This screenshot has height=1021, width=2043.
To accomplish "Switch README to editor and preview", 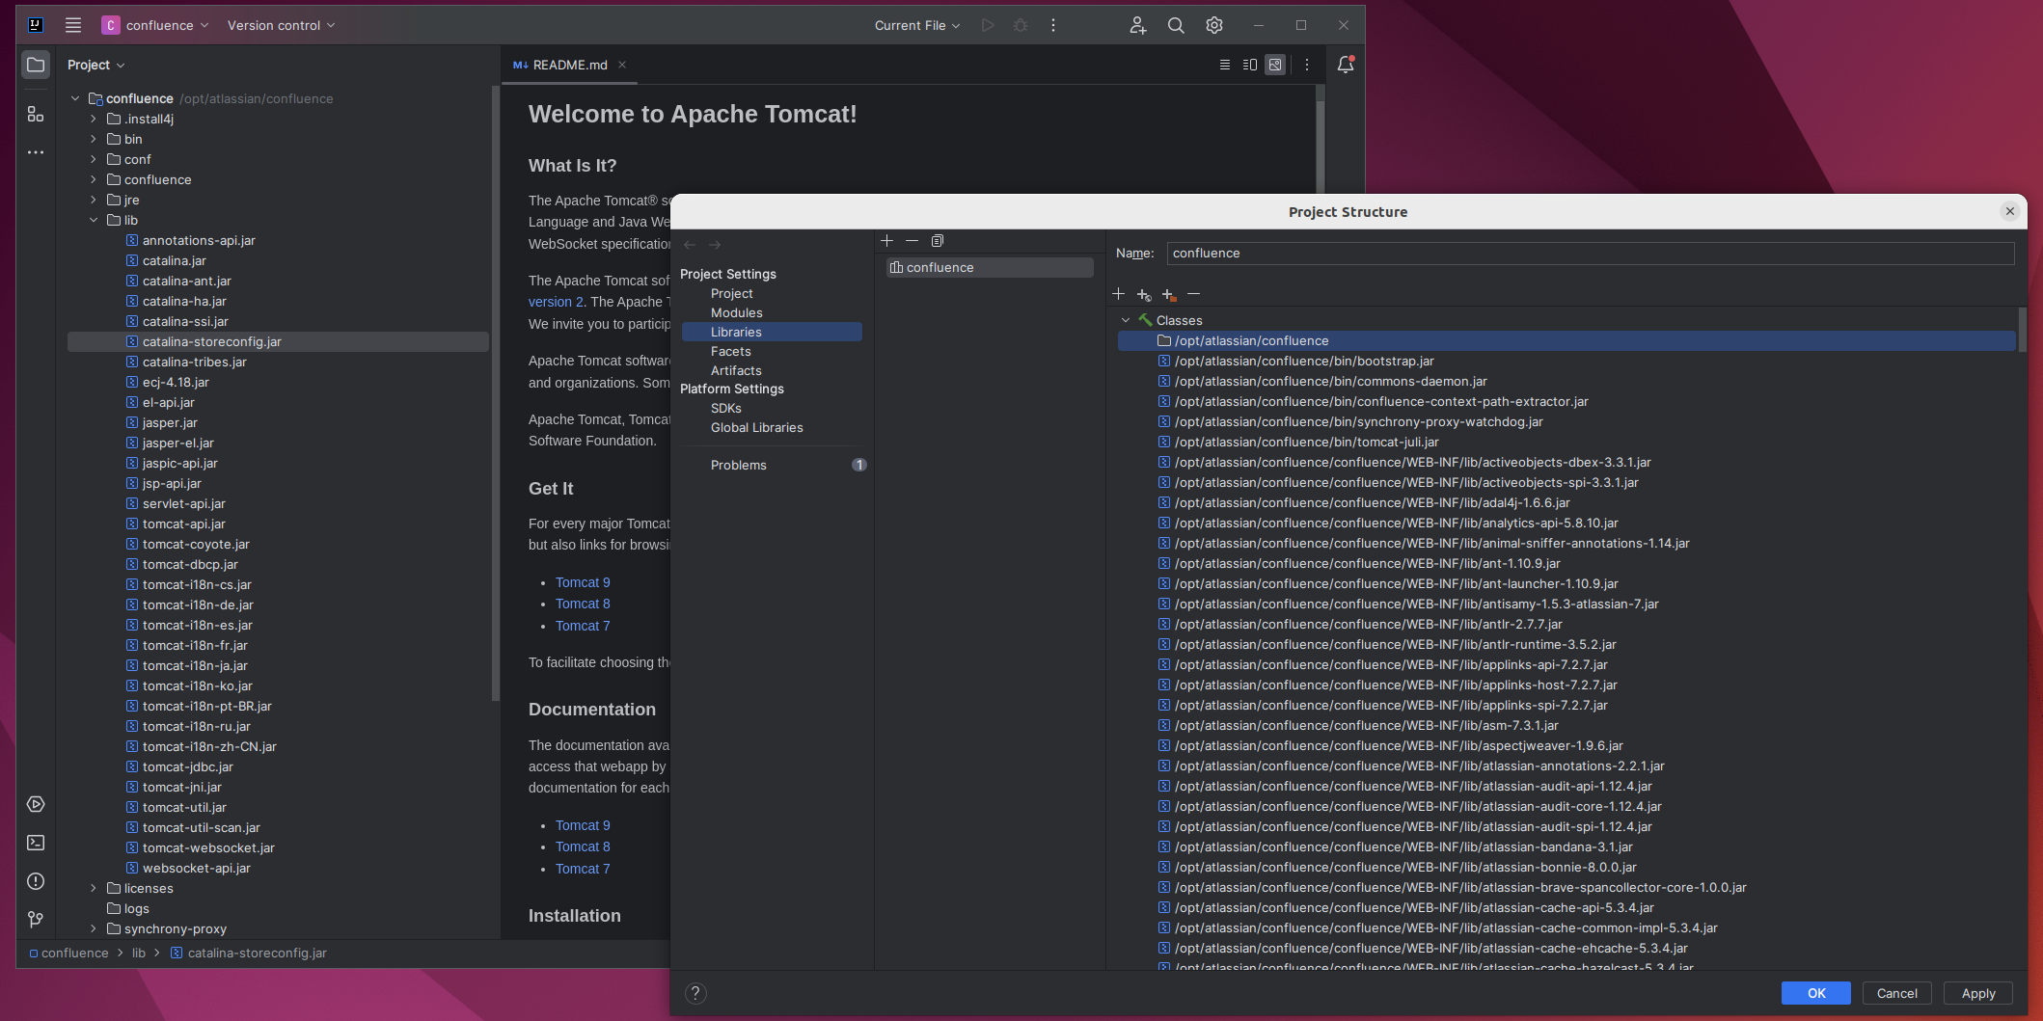I will click(x=1250, y=65).
